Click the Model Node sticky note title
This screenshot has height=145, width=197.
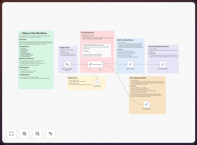[73, 78]
